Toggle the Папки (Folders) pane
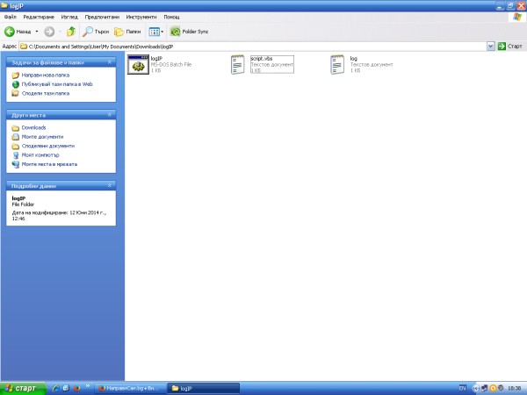The width and height of the screenshot is (527, 395). 127,31
